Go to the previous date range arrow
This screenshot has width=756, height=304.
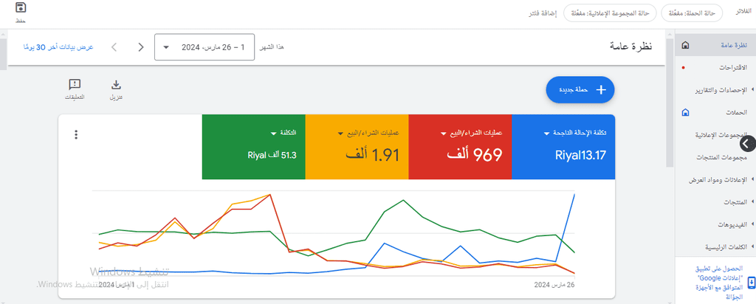[x=141, y=47]
